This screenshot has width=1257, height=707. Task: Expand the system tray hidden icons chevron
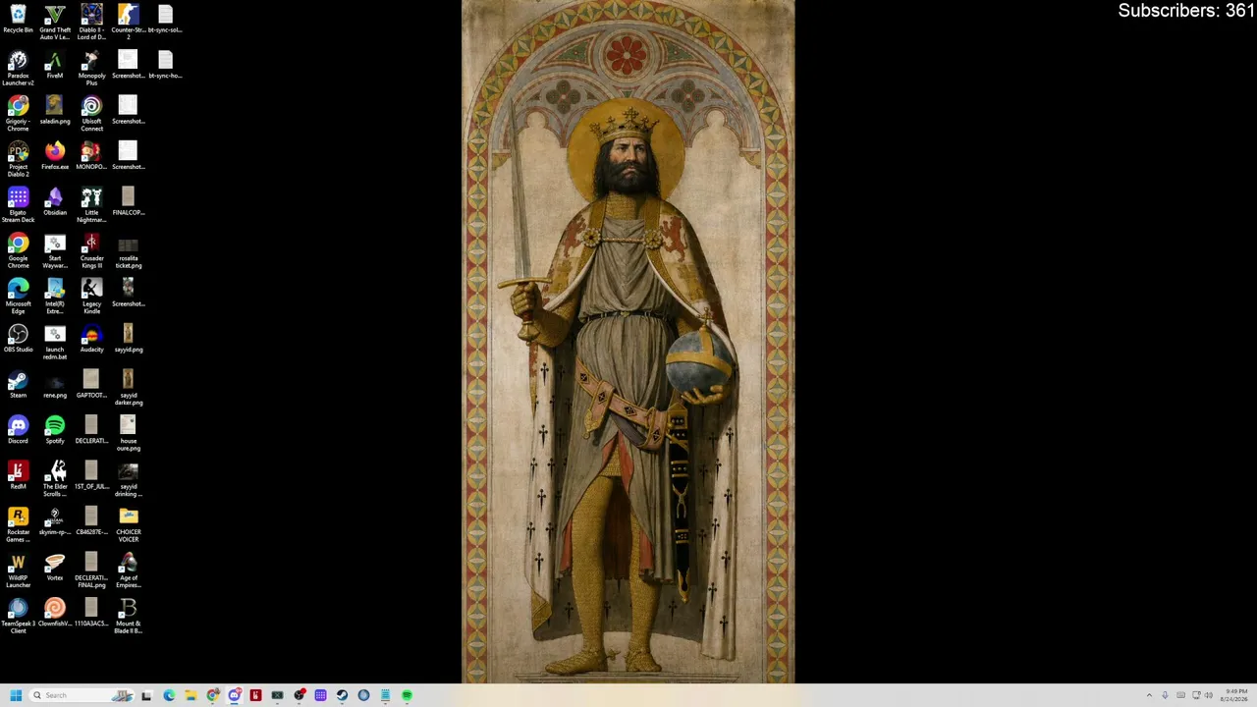click(x=1149, y=695)
